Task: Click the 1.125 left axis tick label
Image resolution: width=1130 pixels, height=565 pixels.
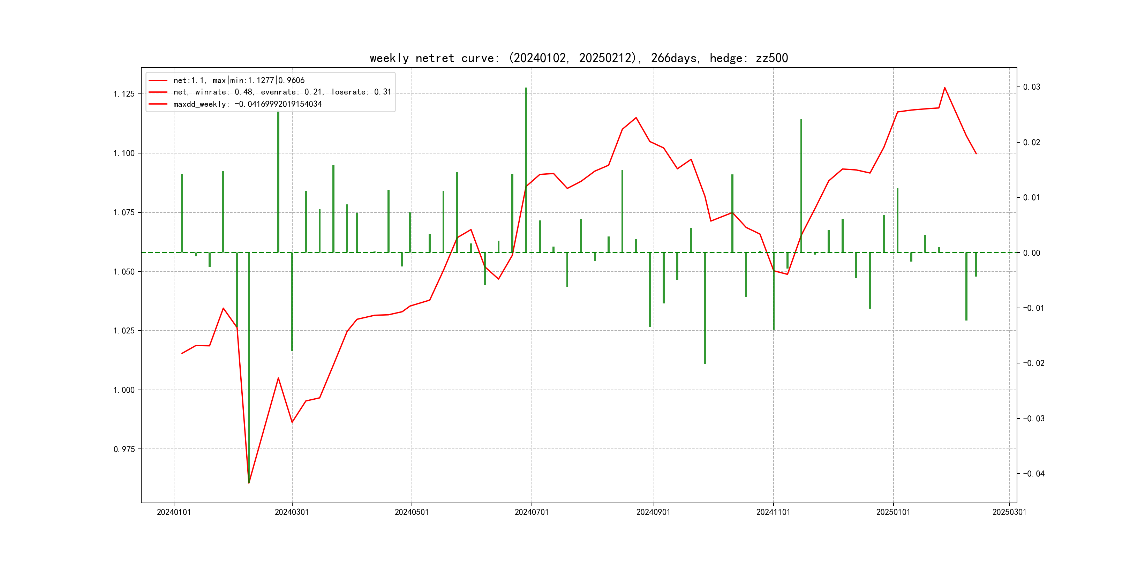Action: (x=124, y=94)
